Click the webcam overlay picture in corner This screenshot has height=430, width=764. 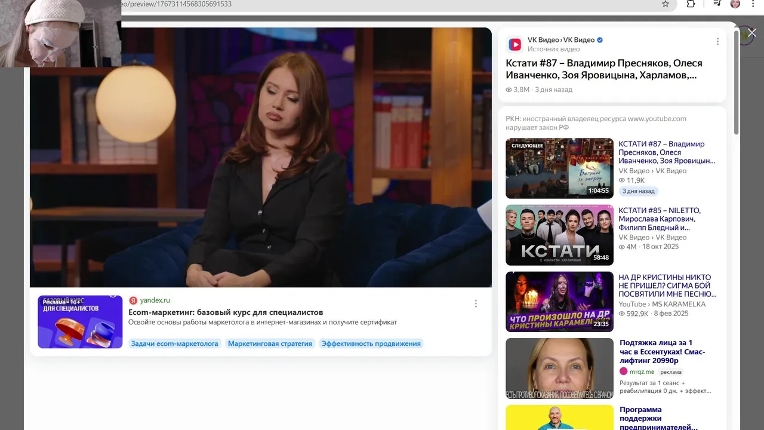60,33
